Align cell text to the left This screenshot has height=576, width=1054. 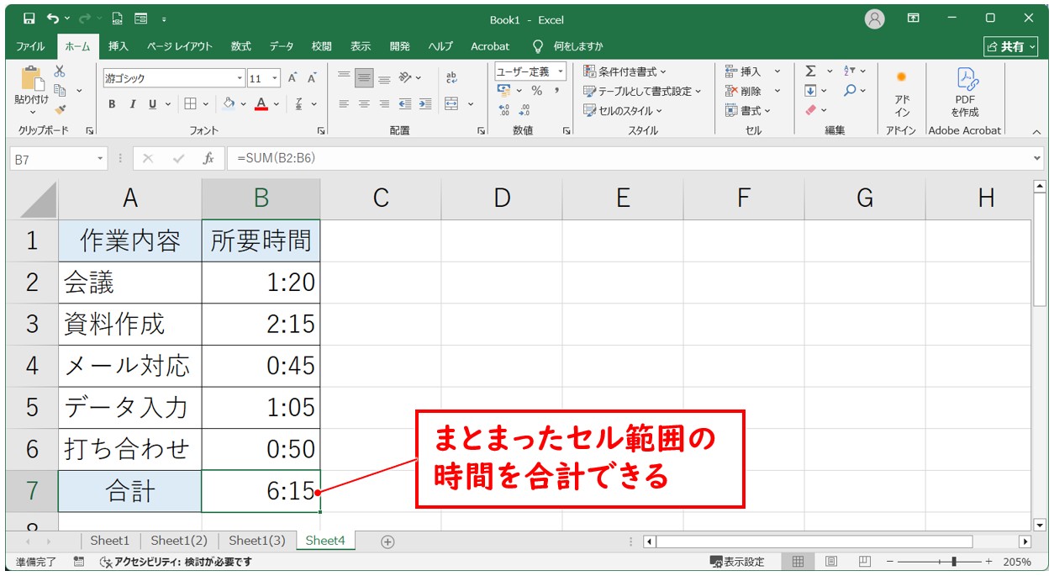click(344, 104)
